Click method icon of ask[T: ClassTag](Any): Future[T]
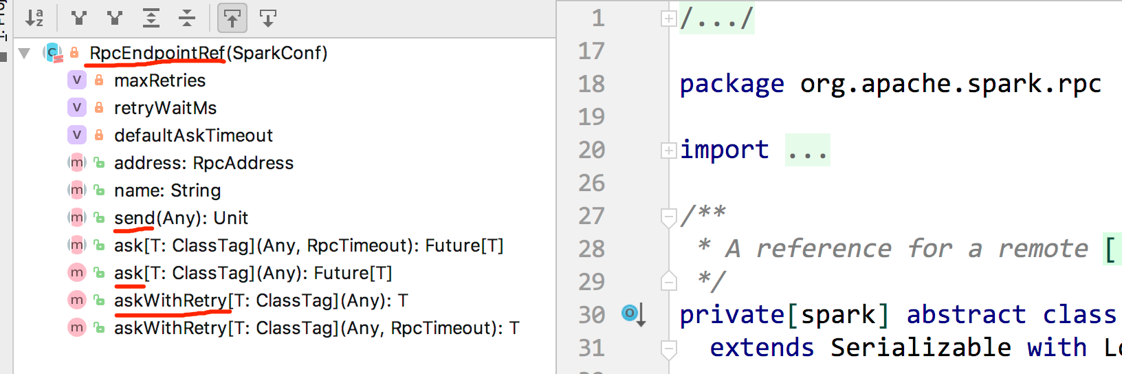This screenshot has height=374, width=1122. [x=77, y=273]
